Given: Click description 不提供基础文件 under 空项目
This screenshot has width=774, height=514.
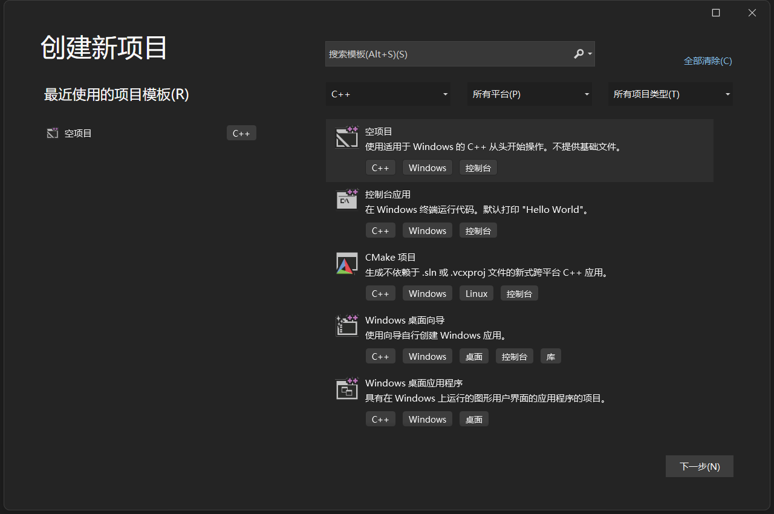Looking at the screenshot, I should 587,147.
